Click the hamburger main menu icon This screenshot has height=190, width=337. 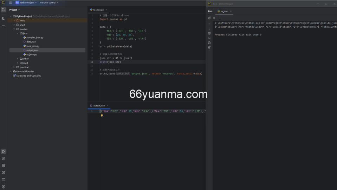pos(10,2)
